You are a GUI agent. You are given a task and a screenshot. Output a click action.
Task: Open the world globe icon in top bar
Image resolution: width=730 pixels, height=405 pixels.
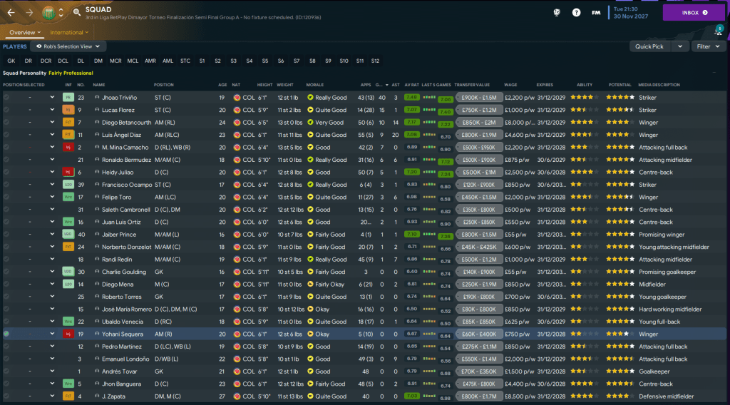click(x=556, y=12)
